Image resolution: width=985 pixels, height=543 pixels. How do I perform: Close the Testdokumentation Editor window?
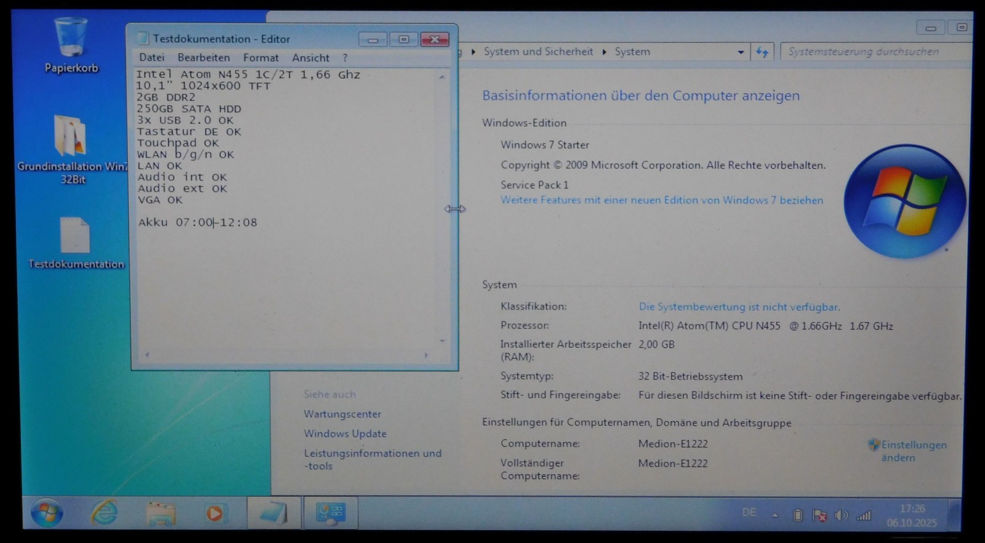tap(435, 39)
